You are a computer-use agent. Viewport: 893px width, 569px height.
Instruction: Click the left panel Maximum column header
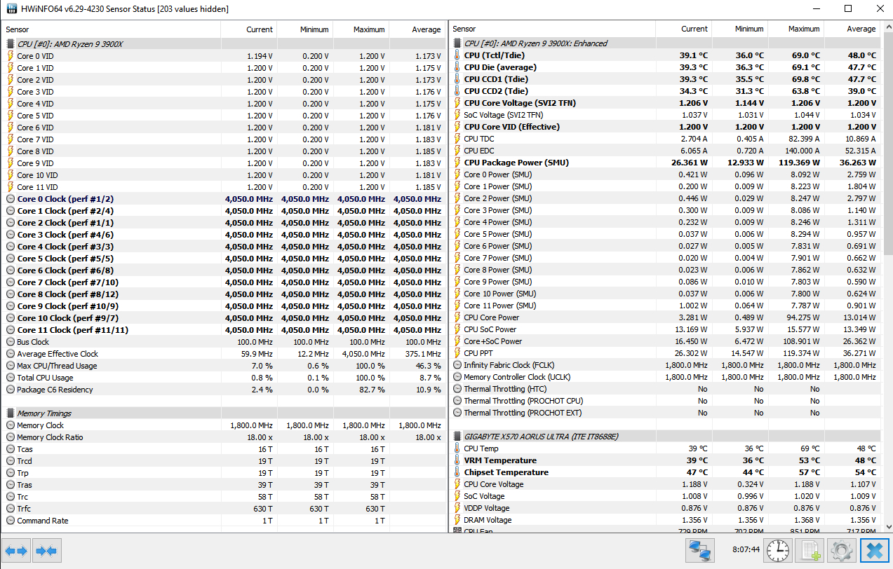(x=361, y=29)
